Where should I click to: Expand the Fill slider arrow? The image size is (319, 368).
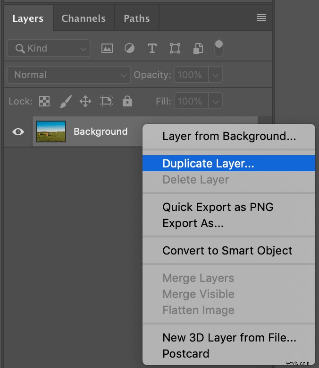coord(216,101)
